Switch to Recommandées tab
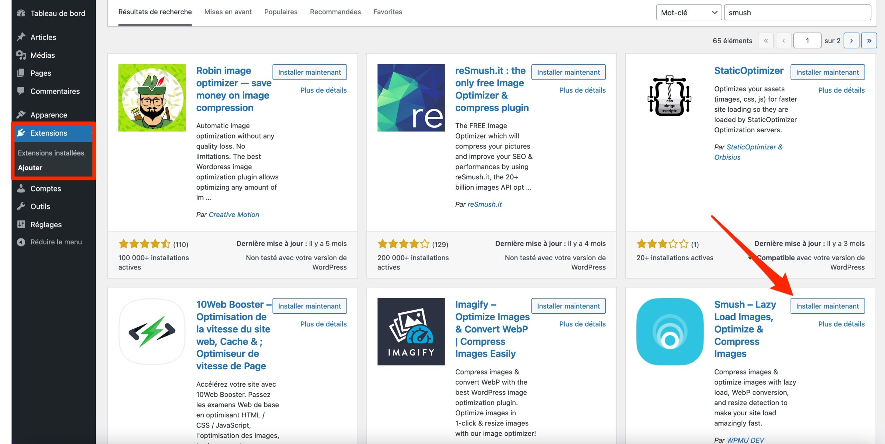 (x=335, y=12)
